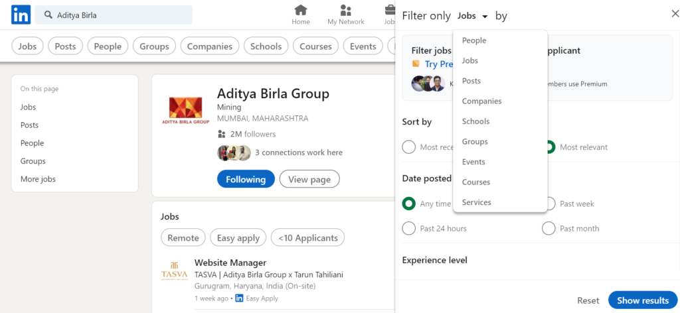Select the Any time date radio button
The height and width of the screenshot is (313, 680).
point(408,204)
